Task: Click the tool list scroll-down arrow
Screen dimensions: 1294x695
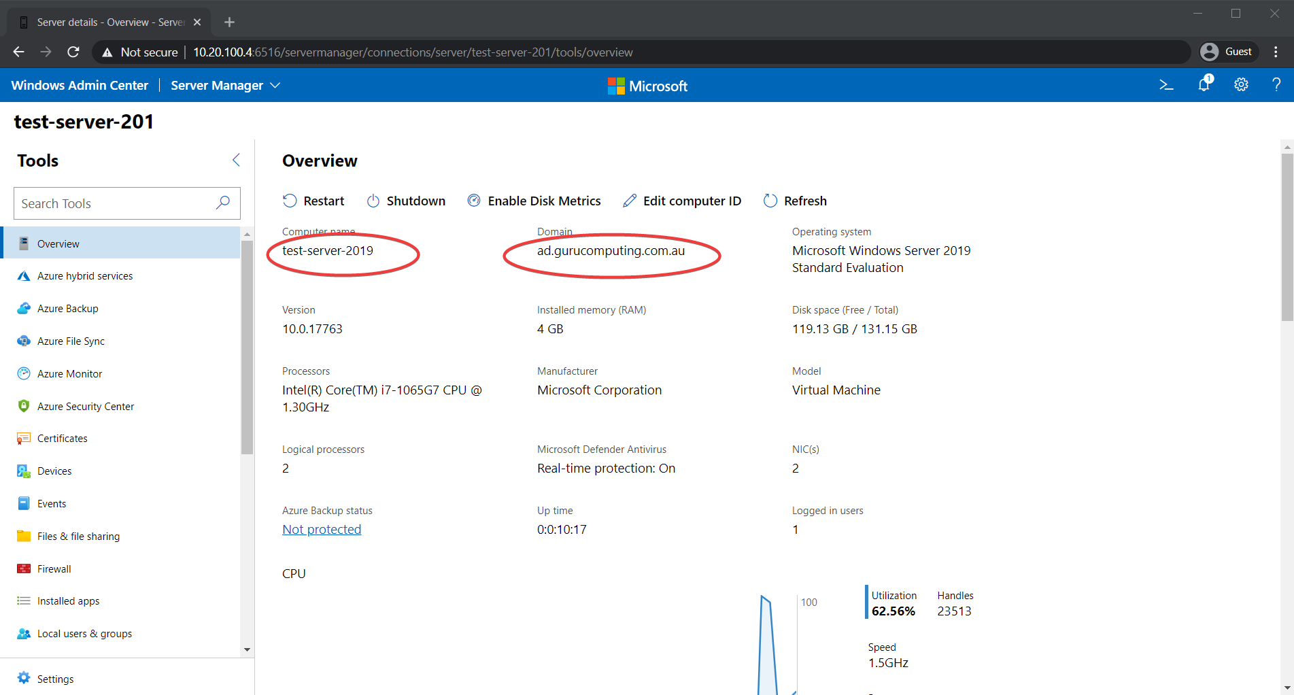Action: coord(247,649)
